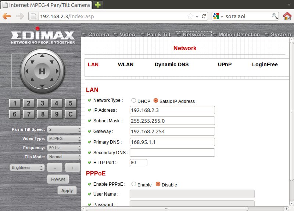The image size is (294, 211).
Task: Open the Frequency dropdown
Action: tap(64, 148)
